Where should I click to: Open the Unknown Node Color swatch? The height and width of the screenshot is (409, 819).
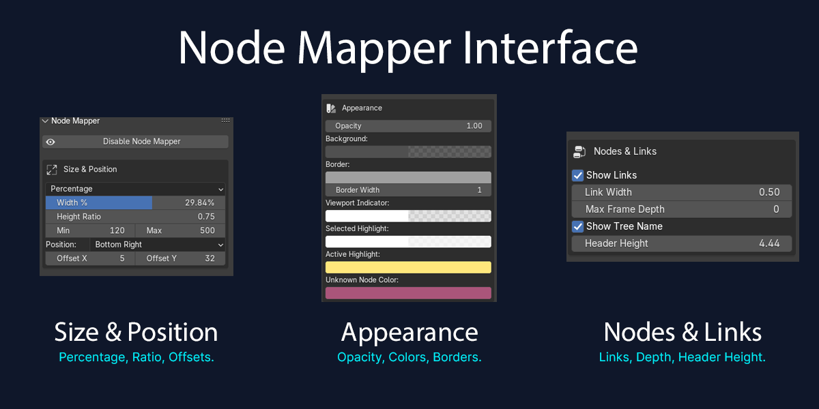click(x=408, y=293)
